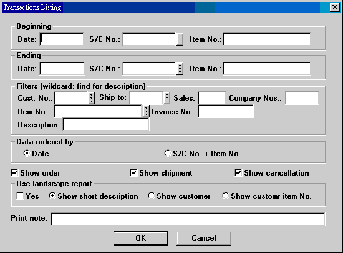The image size is (343, 253).
Task: Select S/C No. + Item No. ordering
Action: [168, 153]
